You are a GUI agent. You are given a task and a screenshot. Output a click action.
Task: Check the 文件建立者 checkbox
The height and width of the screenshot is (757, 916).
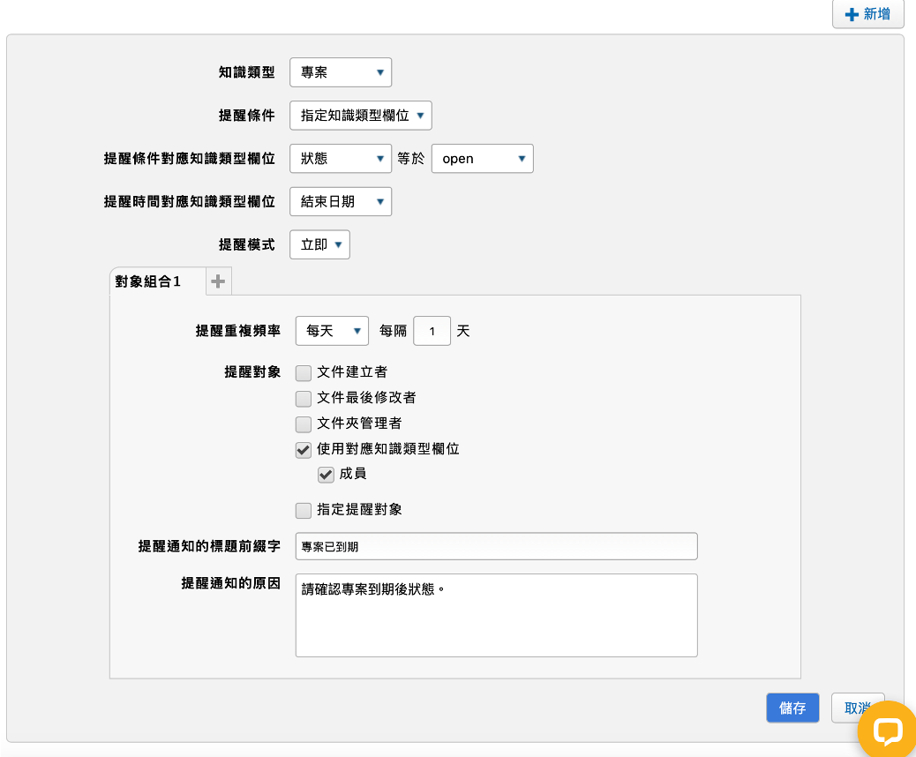pyautogui.click(x=304, y=372)
